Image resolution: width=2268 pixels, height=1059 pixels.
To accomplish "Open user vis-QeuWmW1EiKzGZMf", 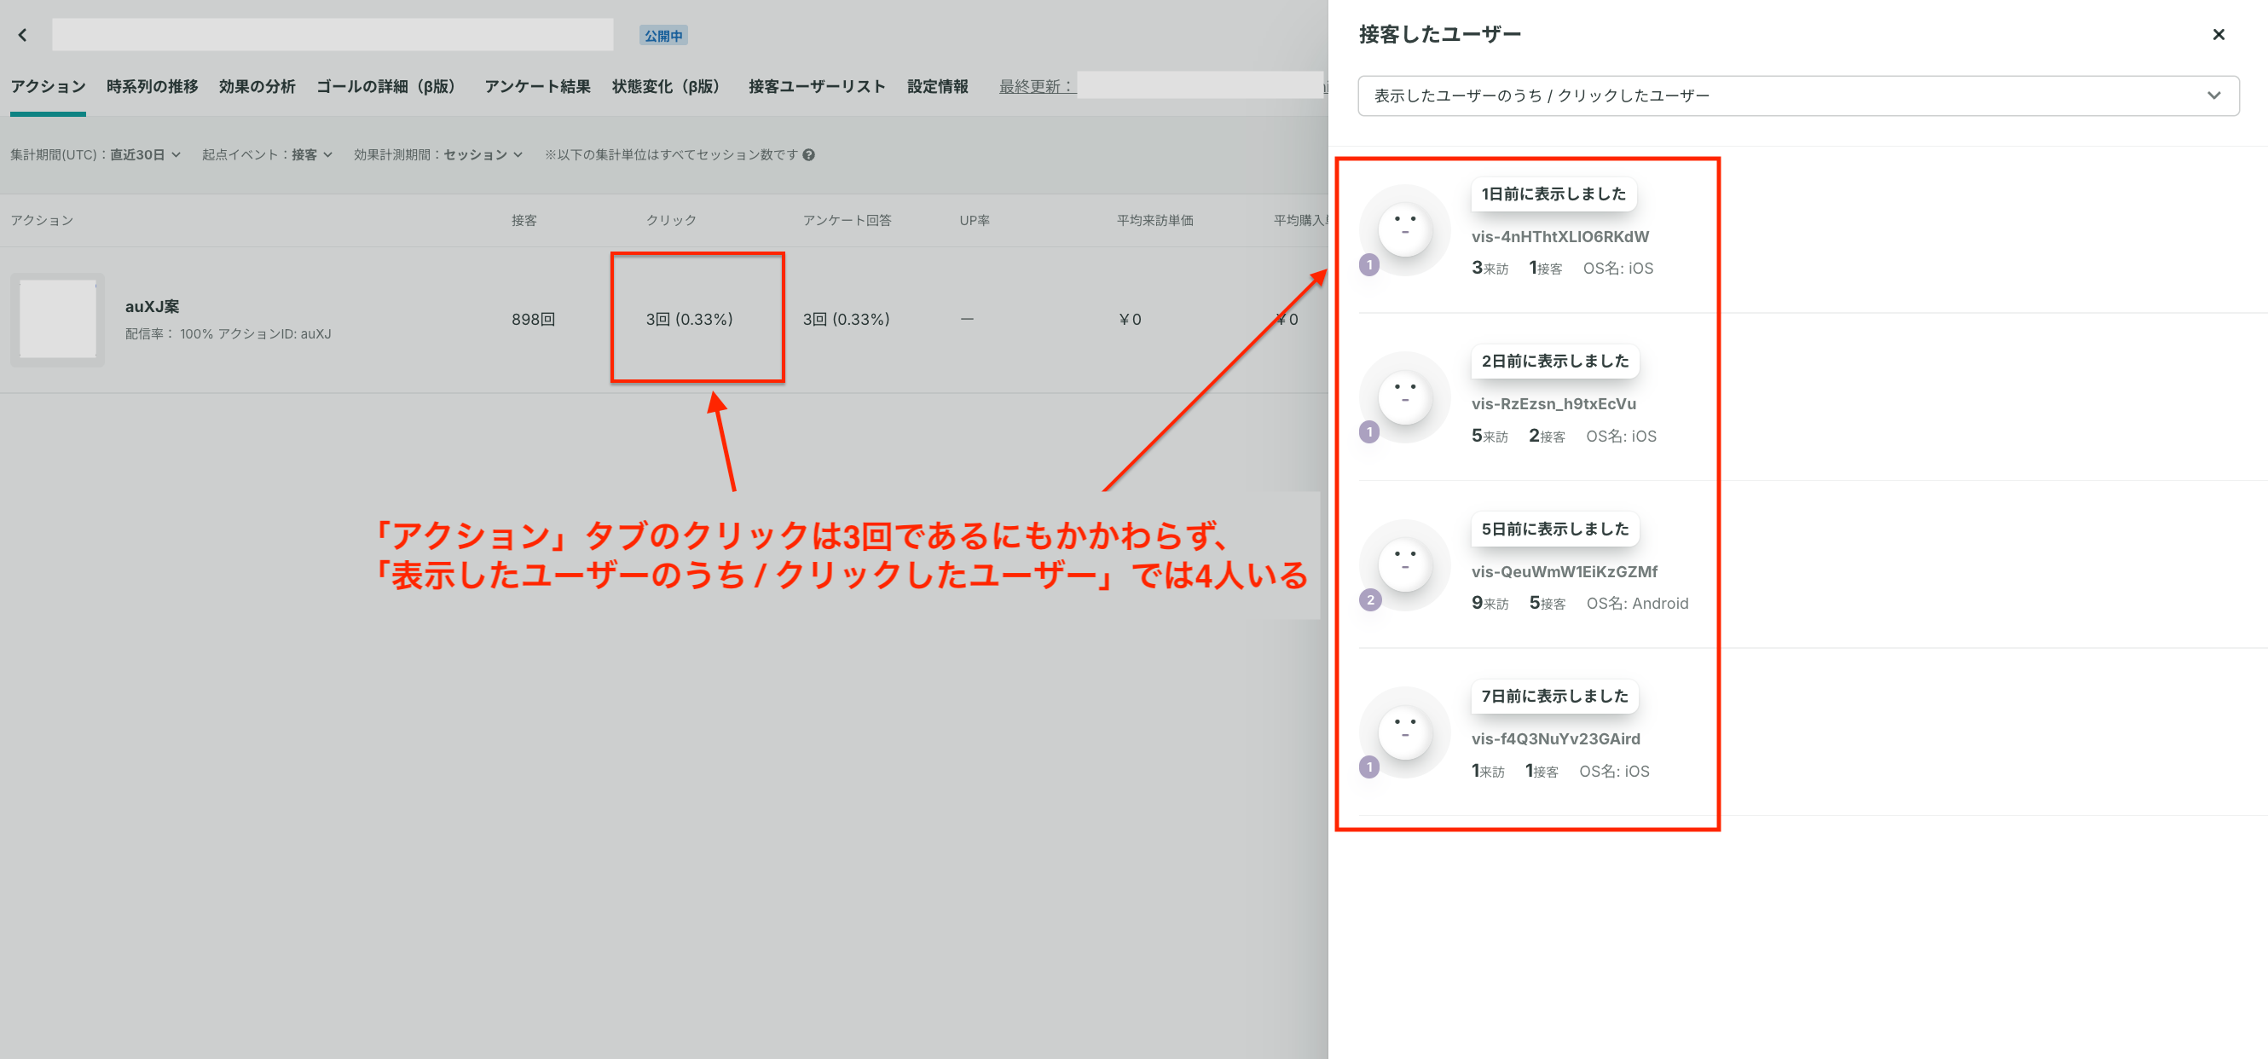I will (x=1565, y=571).
